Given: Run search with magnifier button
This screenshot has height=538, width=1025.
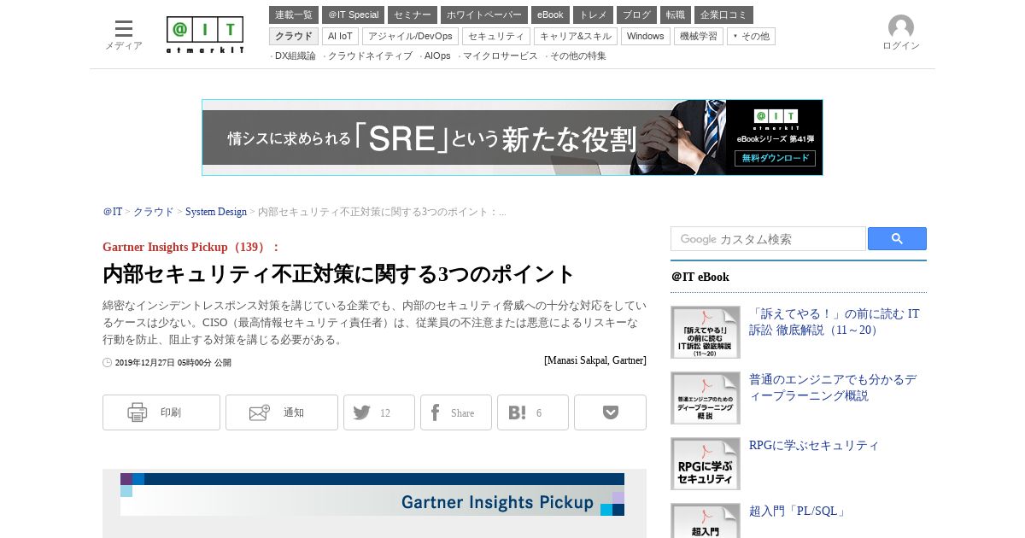Looking at the screenshot, I should tap(897, 239).
